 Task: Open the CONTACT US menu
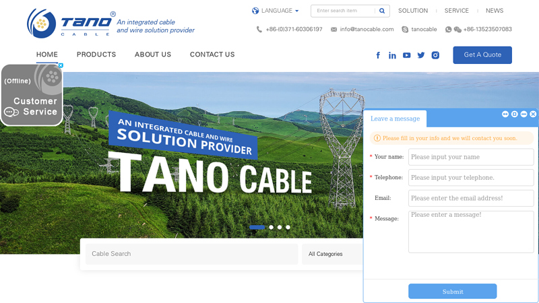212,55
